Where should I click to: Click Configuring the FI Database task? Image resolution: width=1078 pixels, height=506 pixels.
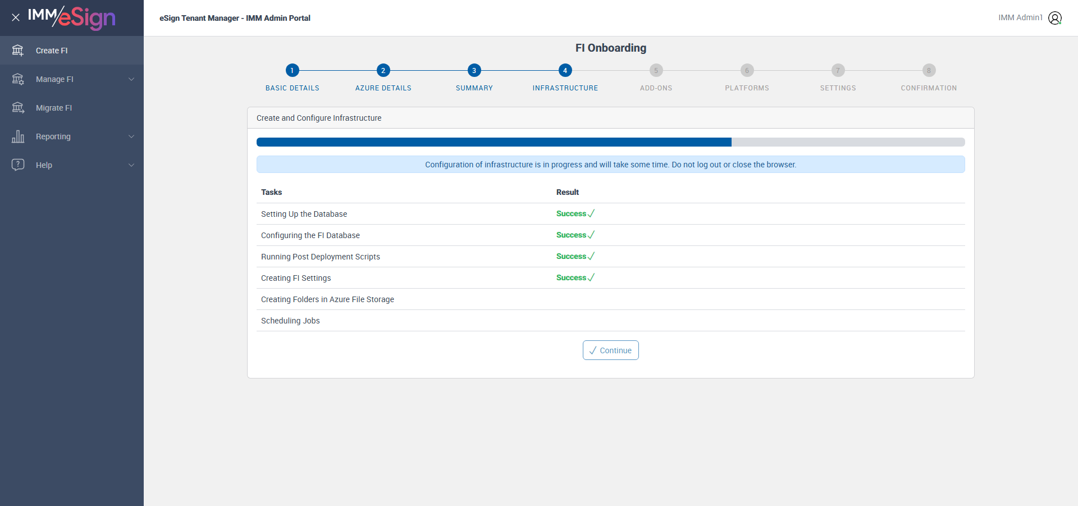point(310,235)
